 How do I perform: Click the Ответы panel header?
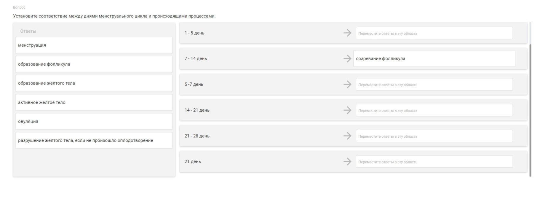click(28, 31)
